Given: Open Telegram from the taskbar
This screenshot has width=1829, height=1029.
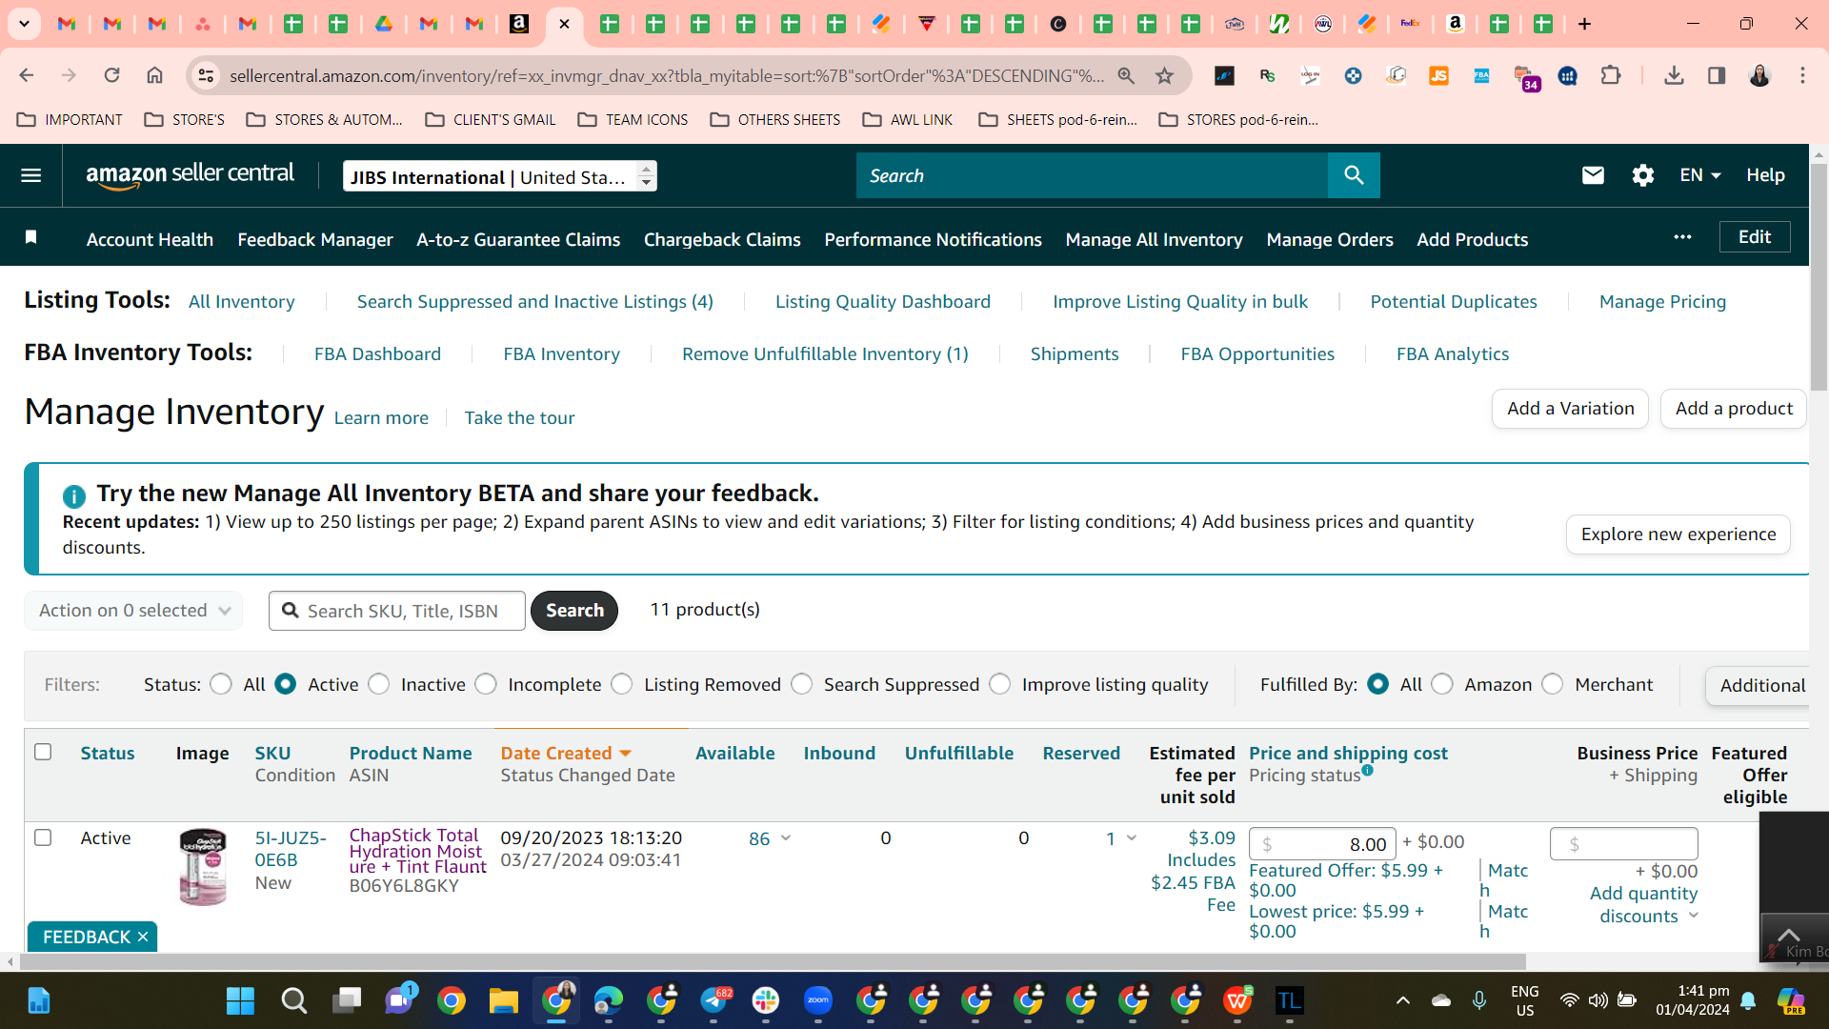Looking at the screenshot, I should click(714, 1000).
